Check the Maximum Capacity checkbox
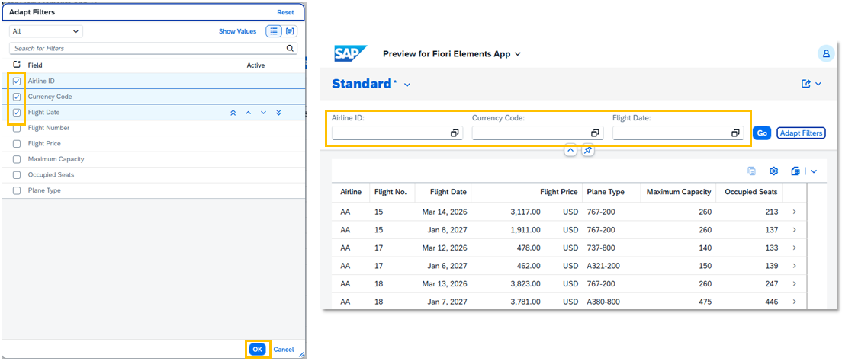 [x=17, y=159]
